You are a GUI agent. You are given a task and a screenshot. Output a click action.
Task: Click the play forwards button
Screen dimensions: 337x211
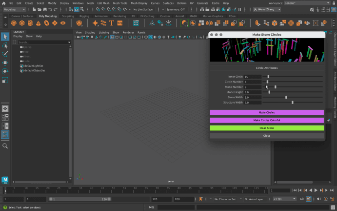point(316,190)
